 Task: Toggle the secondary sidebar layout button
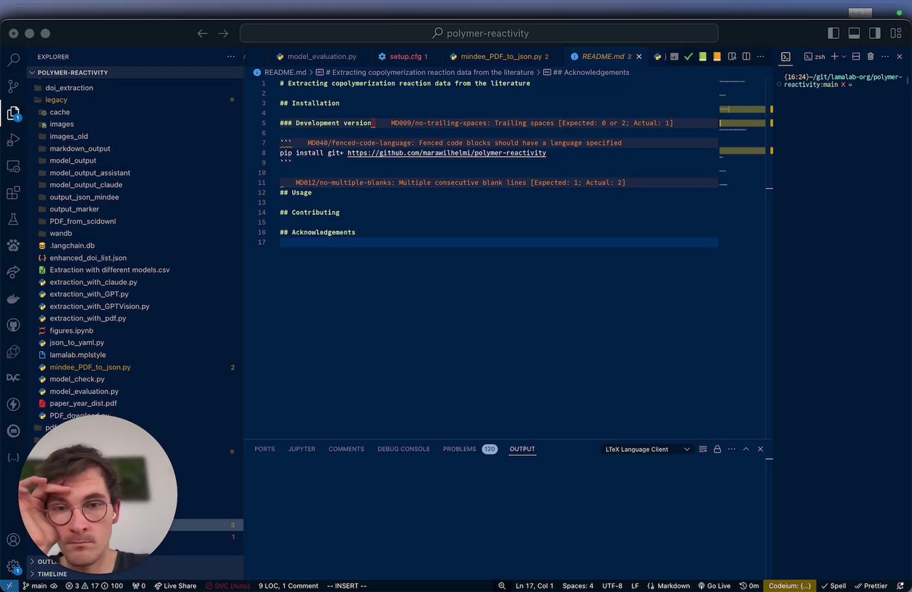pos(874,33)
